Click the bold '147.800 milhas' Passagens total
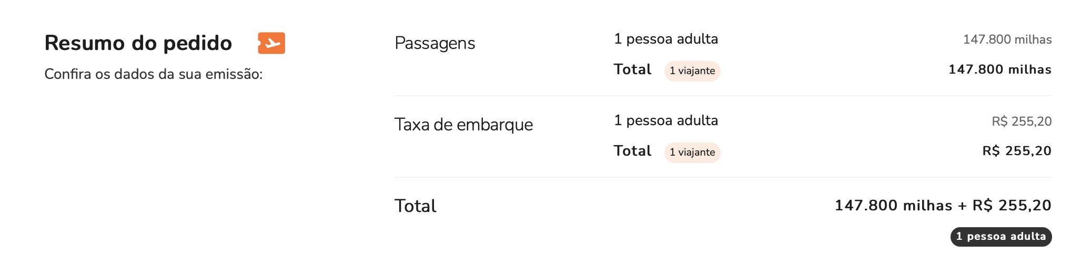The image size is (1071, 264). [x=1000, y=69]
